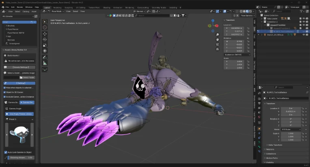Open the XYZ Euler mode dropdown

(291, 129)
